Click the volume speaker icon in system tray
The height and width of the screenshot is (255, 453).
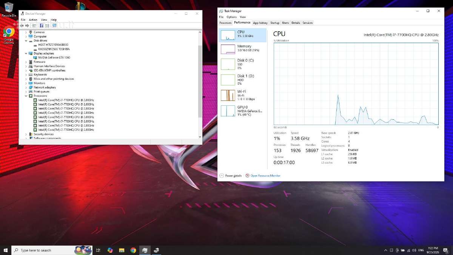click(415, 250)
